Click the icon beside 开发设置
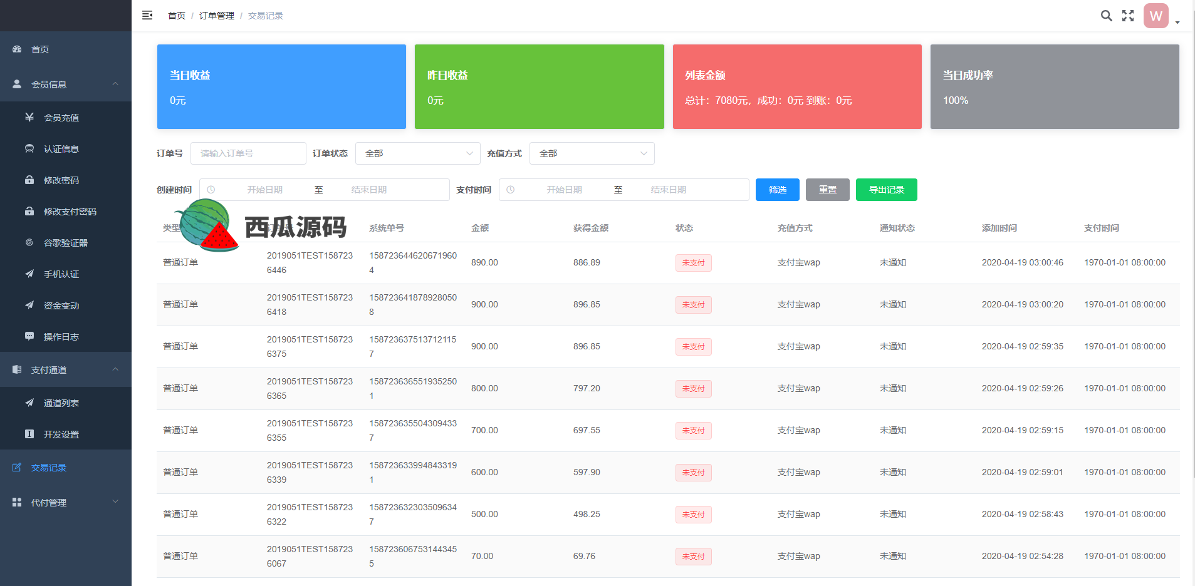 coord(29,434)
